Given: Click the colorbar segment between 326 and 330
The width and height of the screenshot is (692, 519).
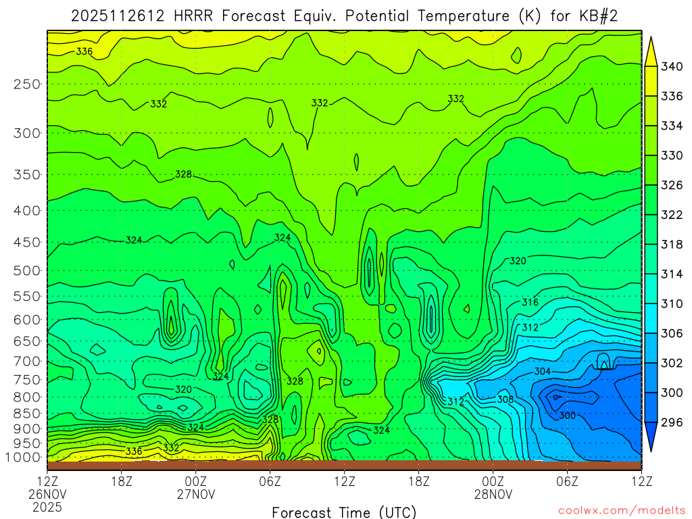Looking at the screenshot, I should [x=651, y=170].
